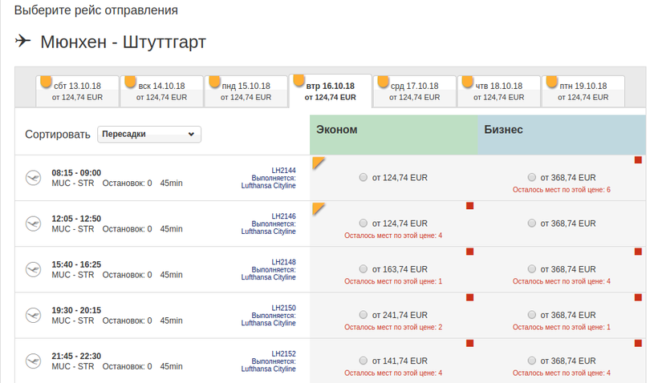Switch to the сбт 13.10.18 date tab

click(77, 91)
